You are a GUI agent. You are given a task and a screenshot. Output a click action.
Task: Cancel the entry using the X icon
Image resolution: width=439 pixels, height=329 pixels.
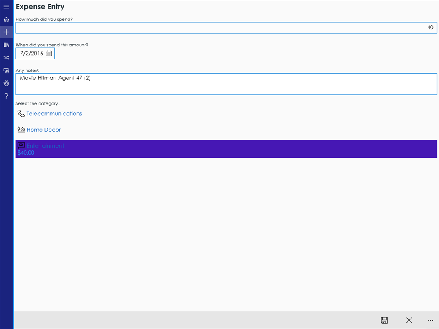pos(409,320)
